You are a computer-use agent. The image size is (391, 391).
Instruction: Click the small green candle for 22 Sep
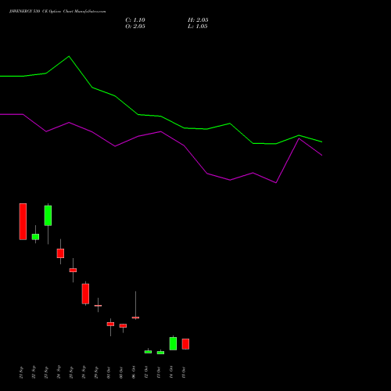click(x=35, y=237)
